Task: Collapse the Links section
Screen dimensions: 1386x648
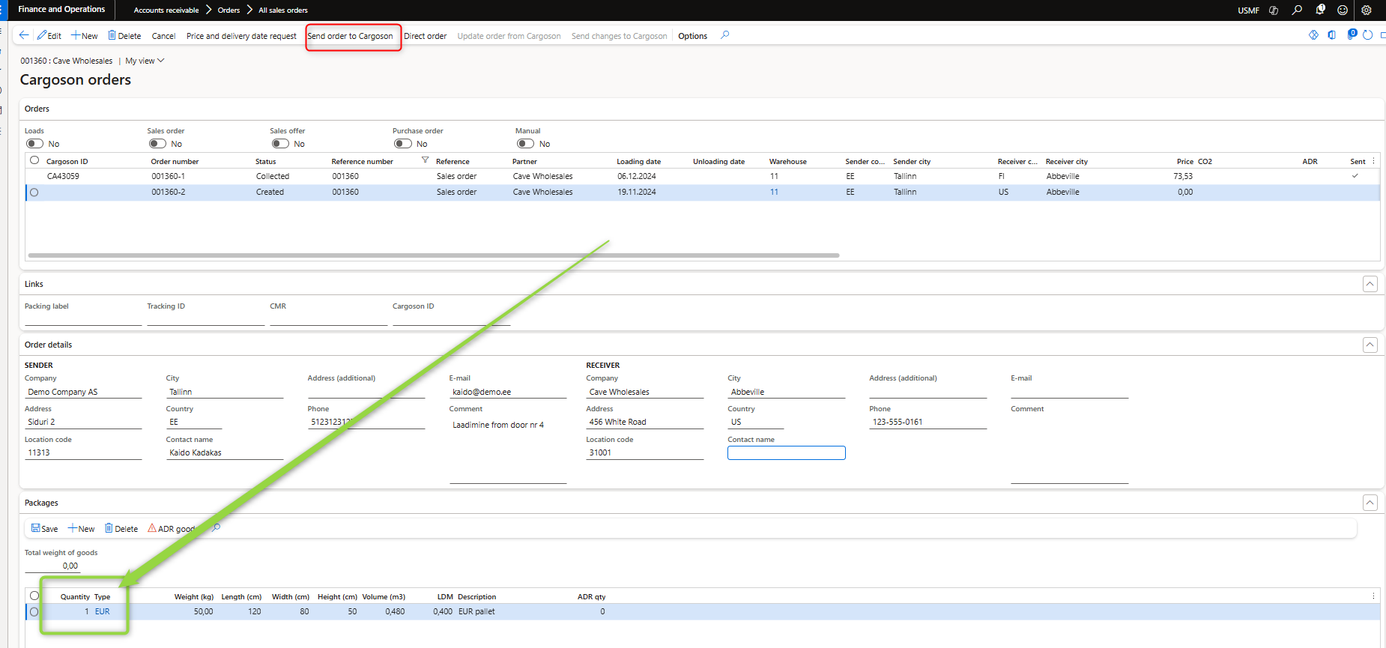Action: (1370, 284)
